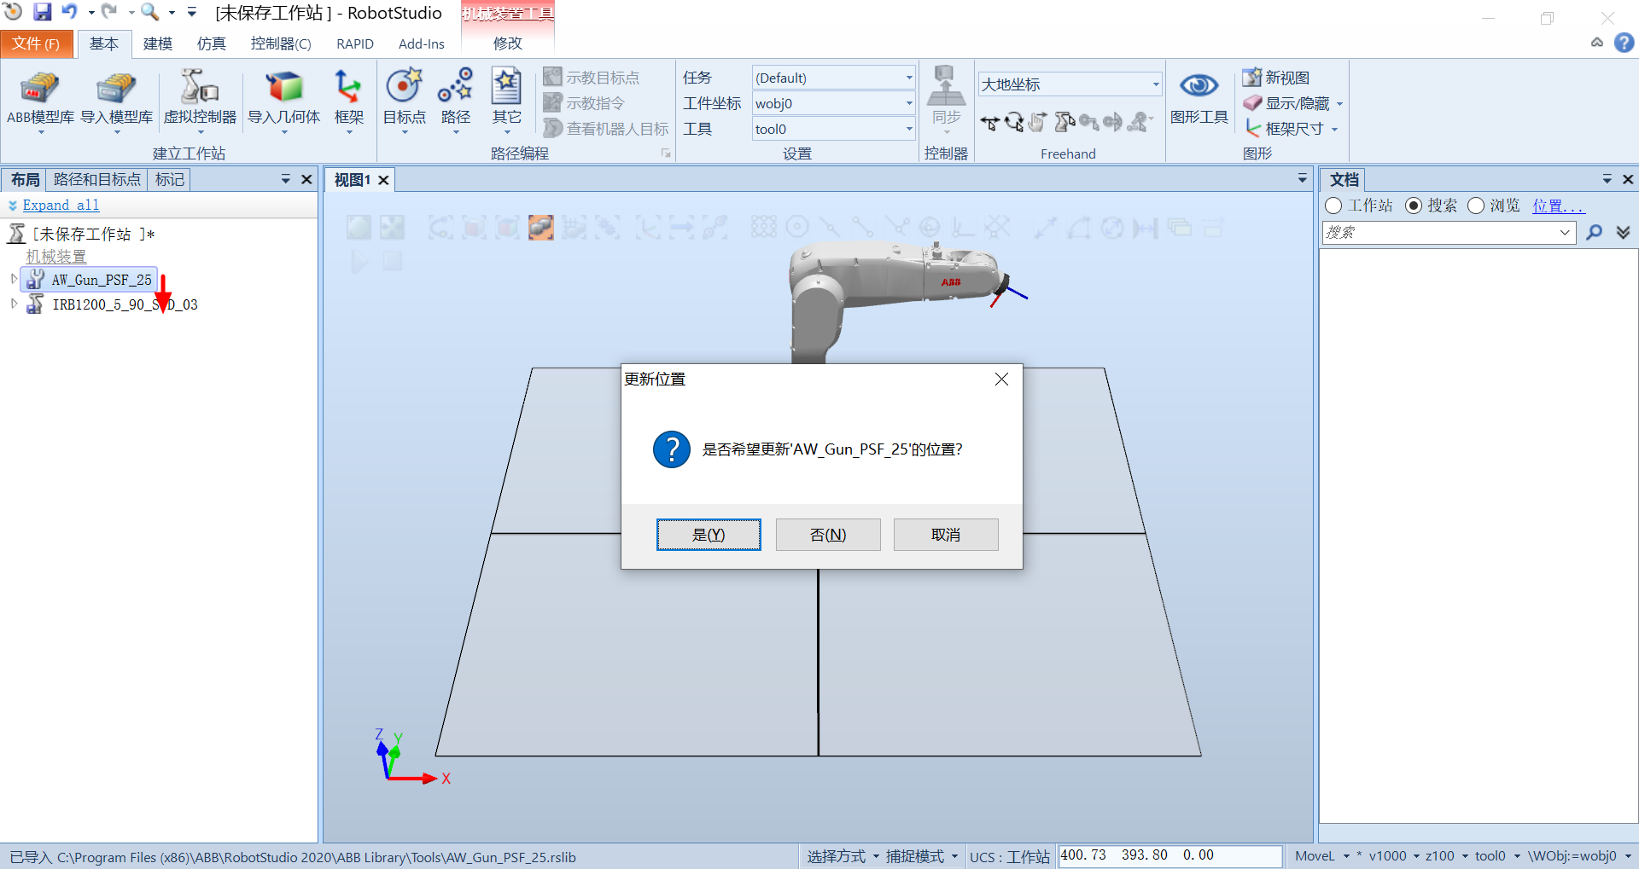Image resolution: width=1639 pixels, height=869 pixels.
Task: Save the station with the floppy disk icon
Action: (x=42, y=12)
